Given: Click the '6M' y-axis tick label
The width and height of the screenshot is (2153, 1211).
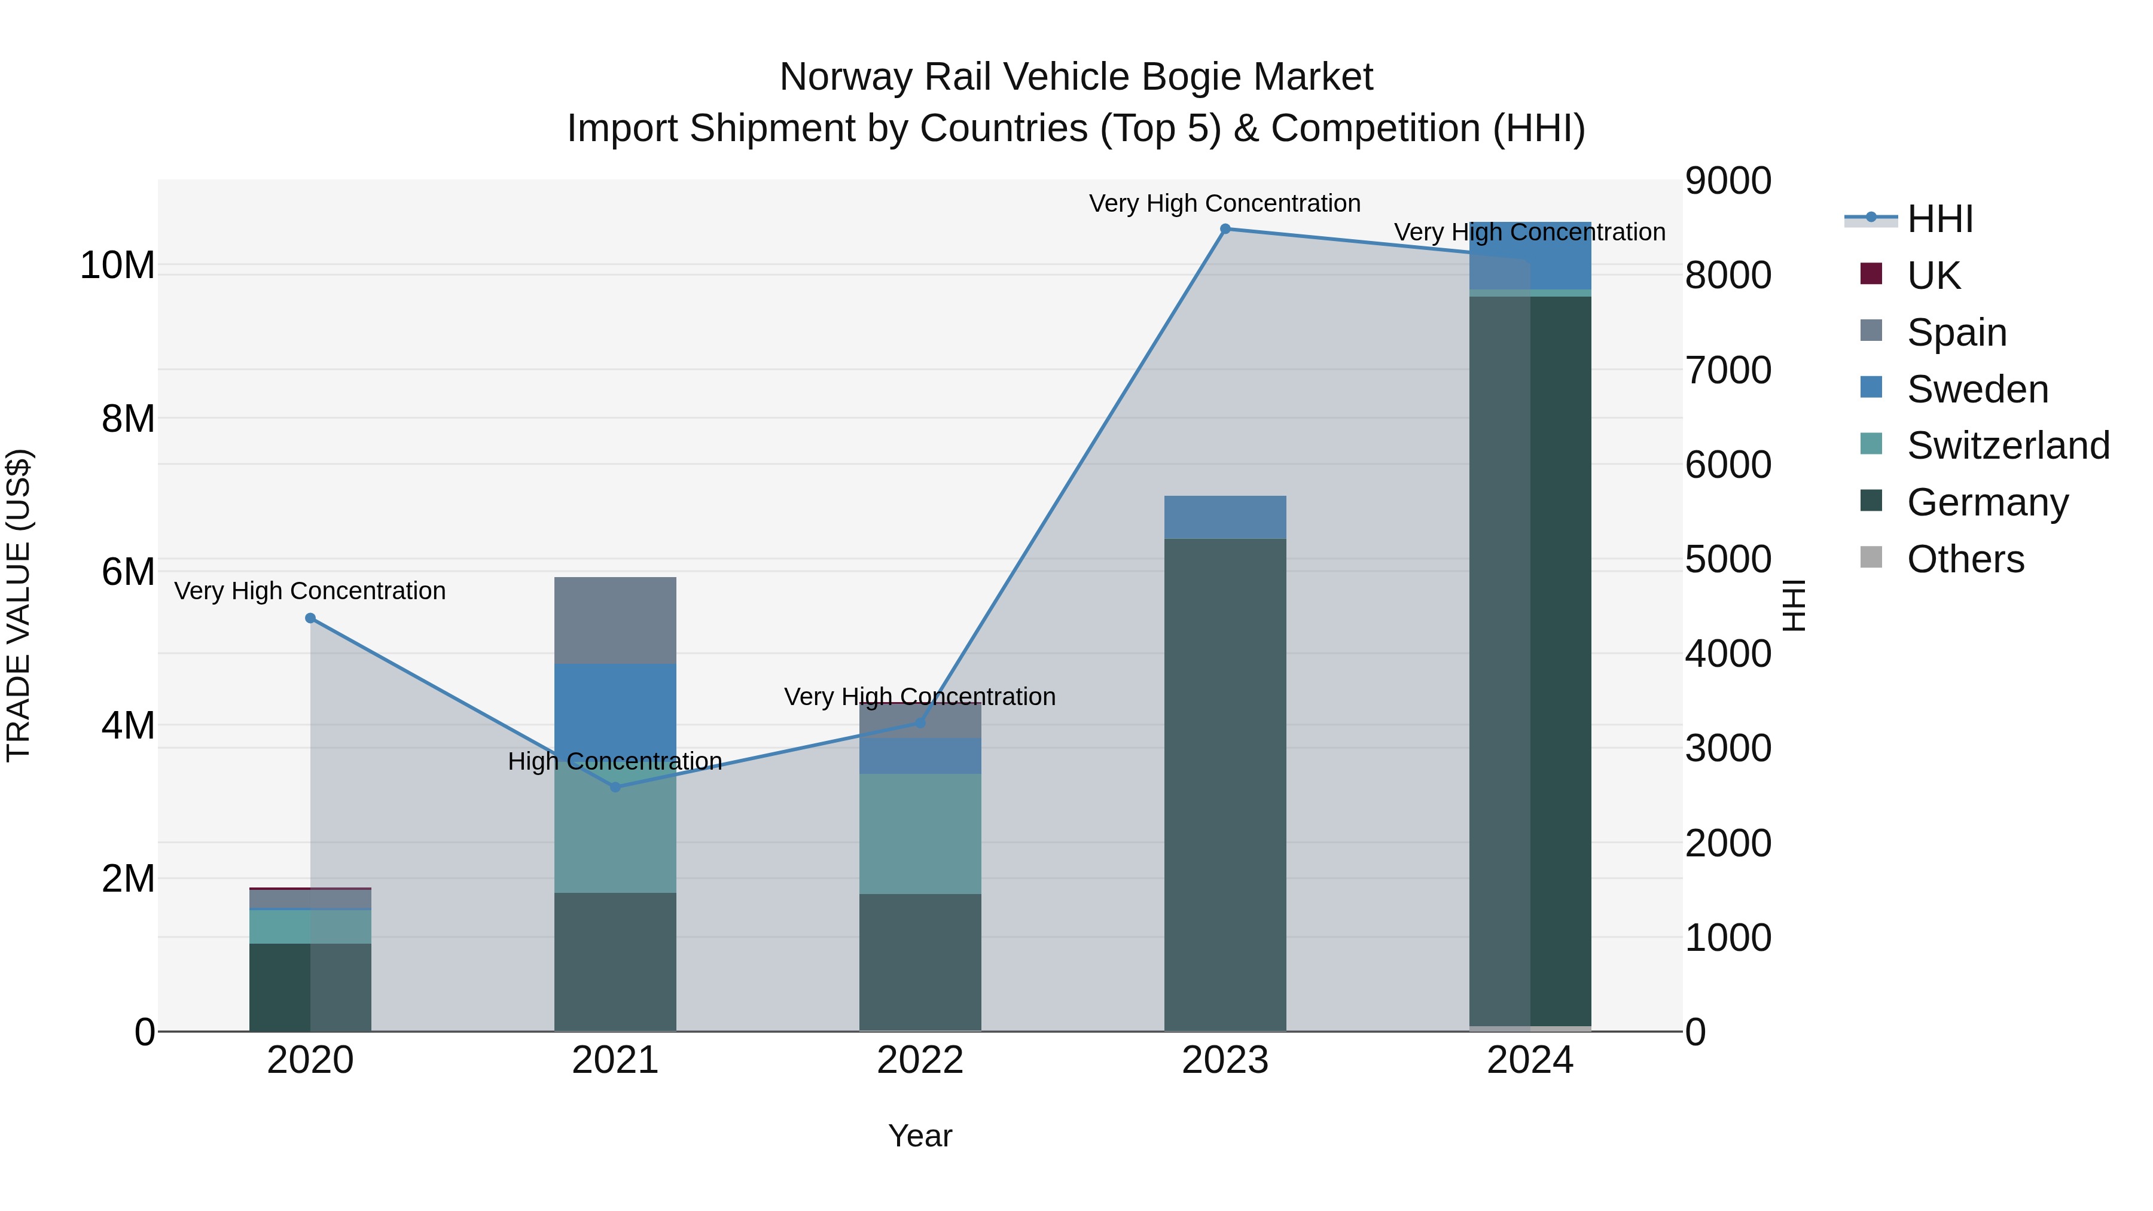Looking at the screenshot, I should pyautogui.click(x=128, y=572).
